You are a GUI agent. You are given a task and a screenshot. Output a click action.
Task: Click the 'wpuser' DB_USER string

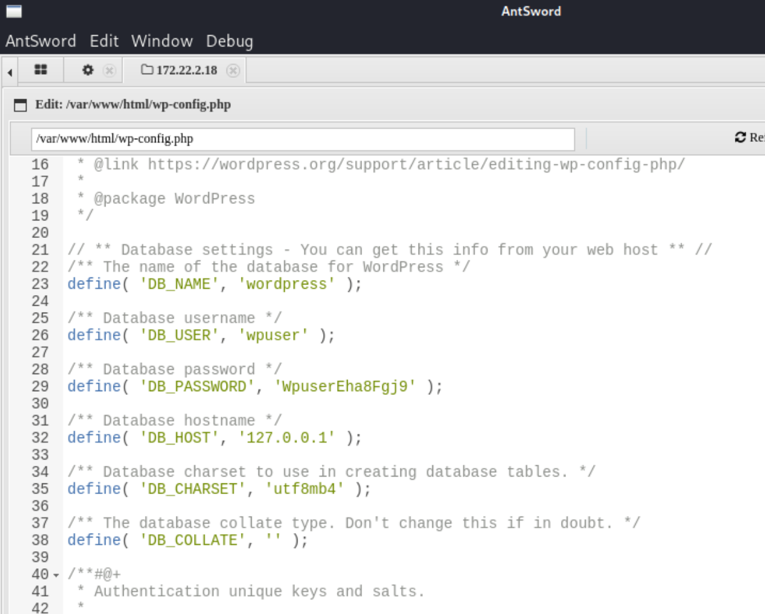[x=273, y=335]
